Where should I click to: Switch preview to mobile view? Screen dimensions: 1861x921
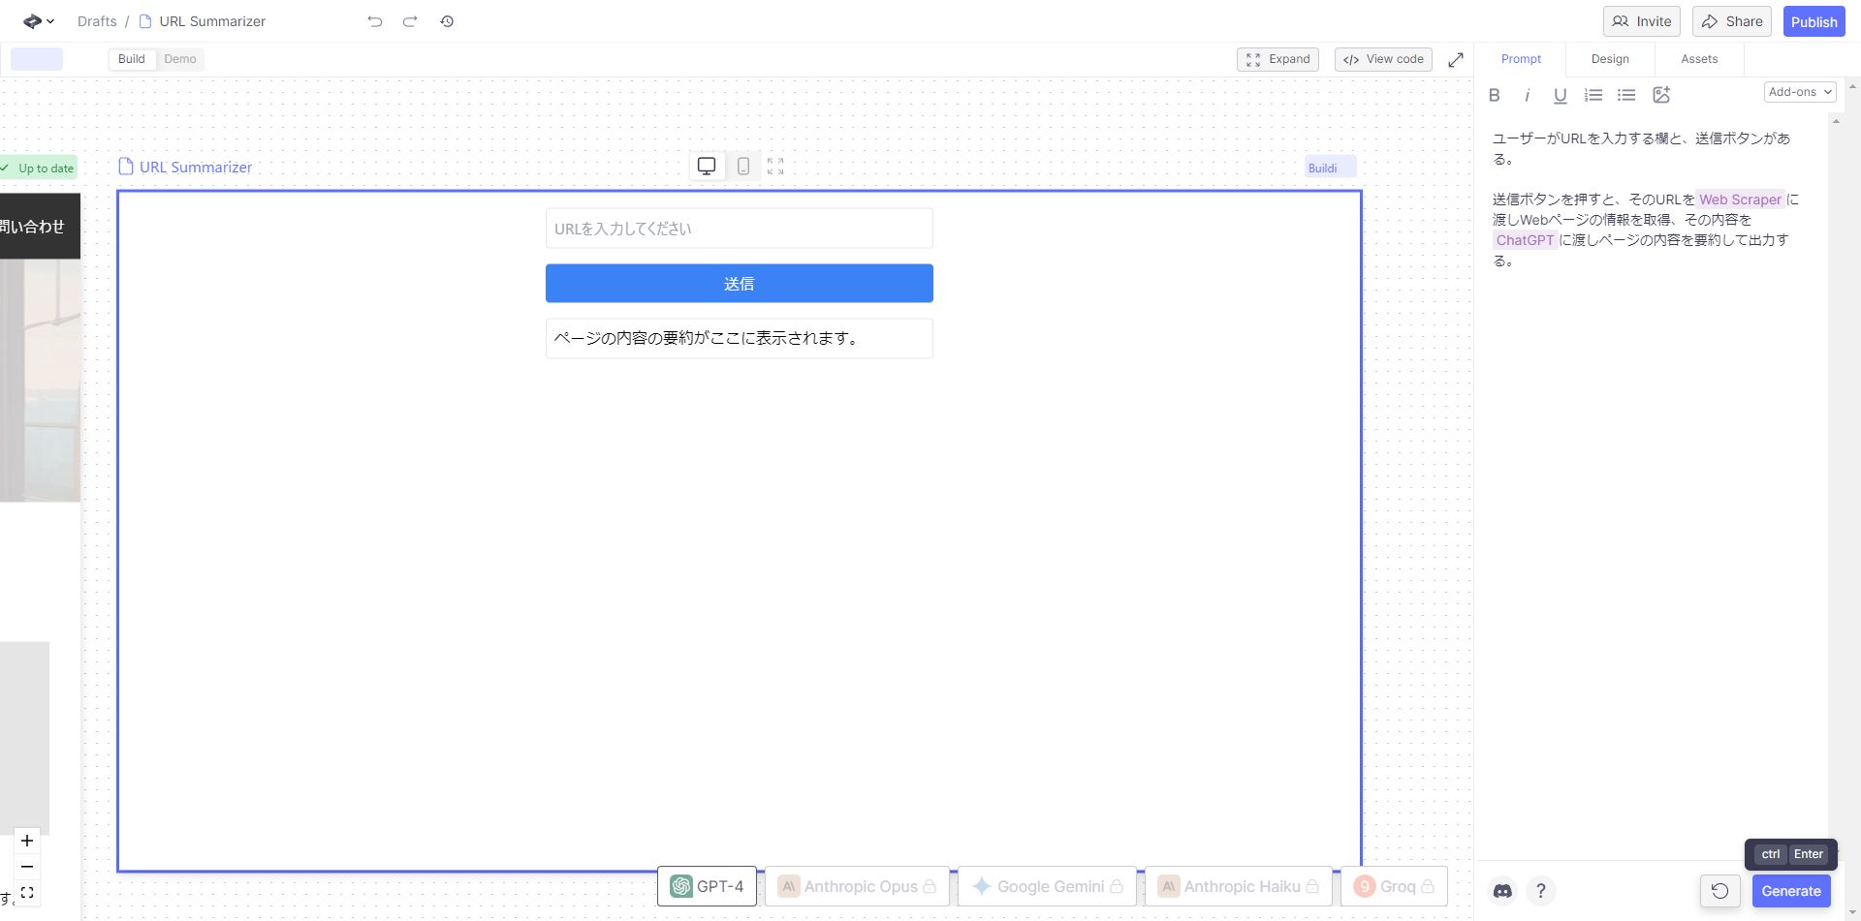[x=742, y=166]
